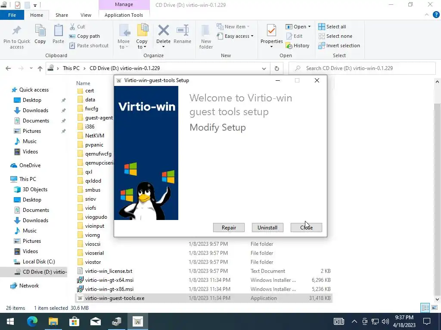The height and width of the screenshot is (330, 441).
Task: Open recent locations dropdown arrow
Action: 31,68
